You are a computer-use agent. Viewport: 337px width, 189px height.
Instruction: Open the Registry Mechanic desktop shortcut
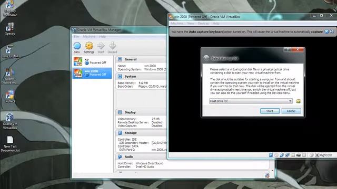tap(10, 9)
